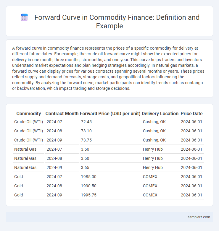The image size is (219, 231).
Task: Click contract month 2024-08 in the 73.10 row
Action: [54, 131]
